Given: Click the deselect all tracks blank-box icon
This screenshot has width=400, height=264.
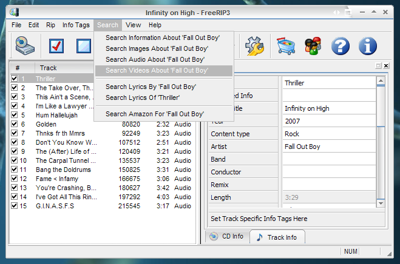Looking at the screenshot, I should pyautogui.click(x=84, y=46).
